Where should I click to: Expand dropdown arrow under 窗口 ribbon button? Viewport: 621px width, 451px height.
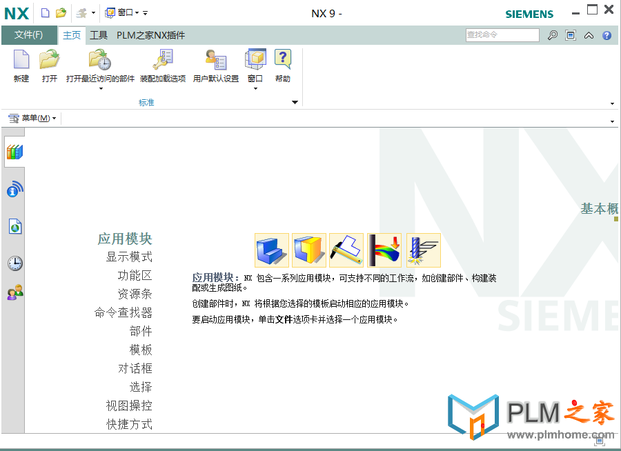click(x=255, y=89)
